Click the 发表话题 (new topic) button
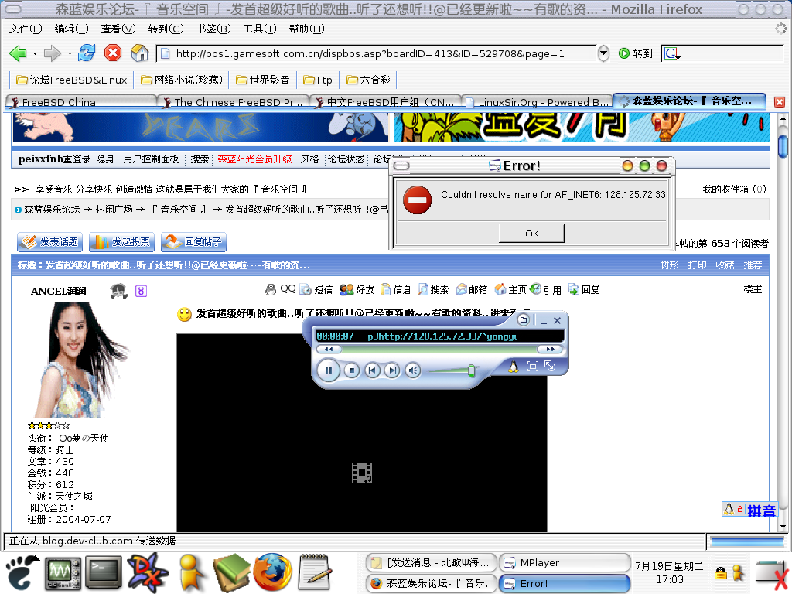Screen dimensions: 792x594 pos(49,242)
